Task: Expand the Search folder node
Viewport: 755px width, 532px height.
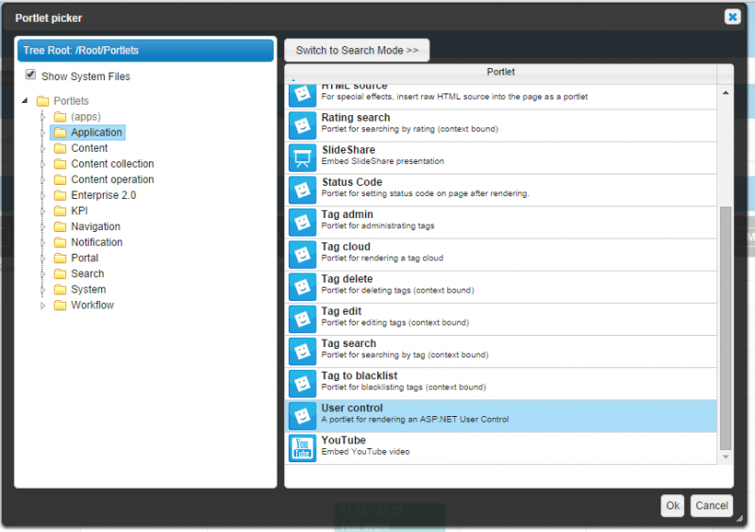Action: [42, 274]
